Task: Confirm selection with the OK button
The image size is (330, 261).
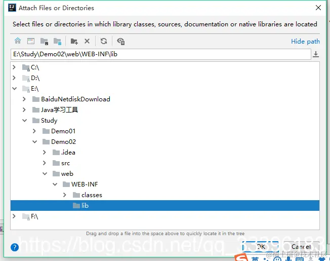Action: (260, 247)
